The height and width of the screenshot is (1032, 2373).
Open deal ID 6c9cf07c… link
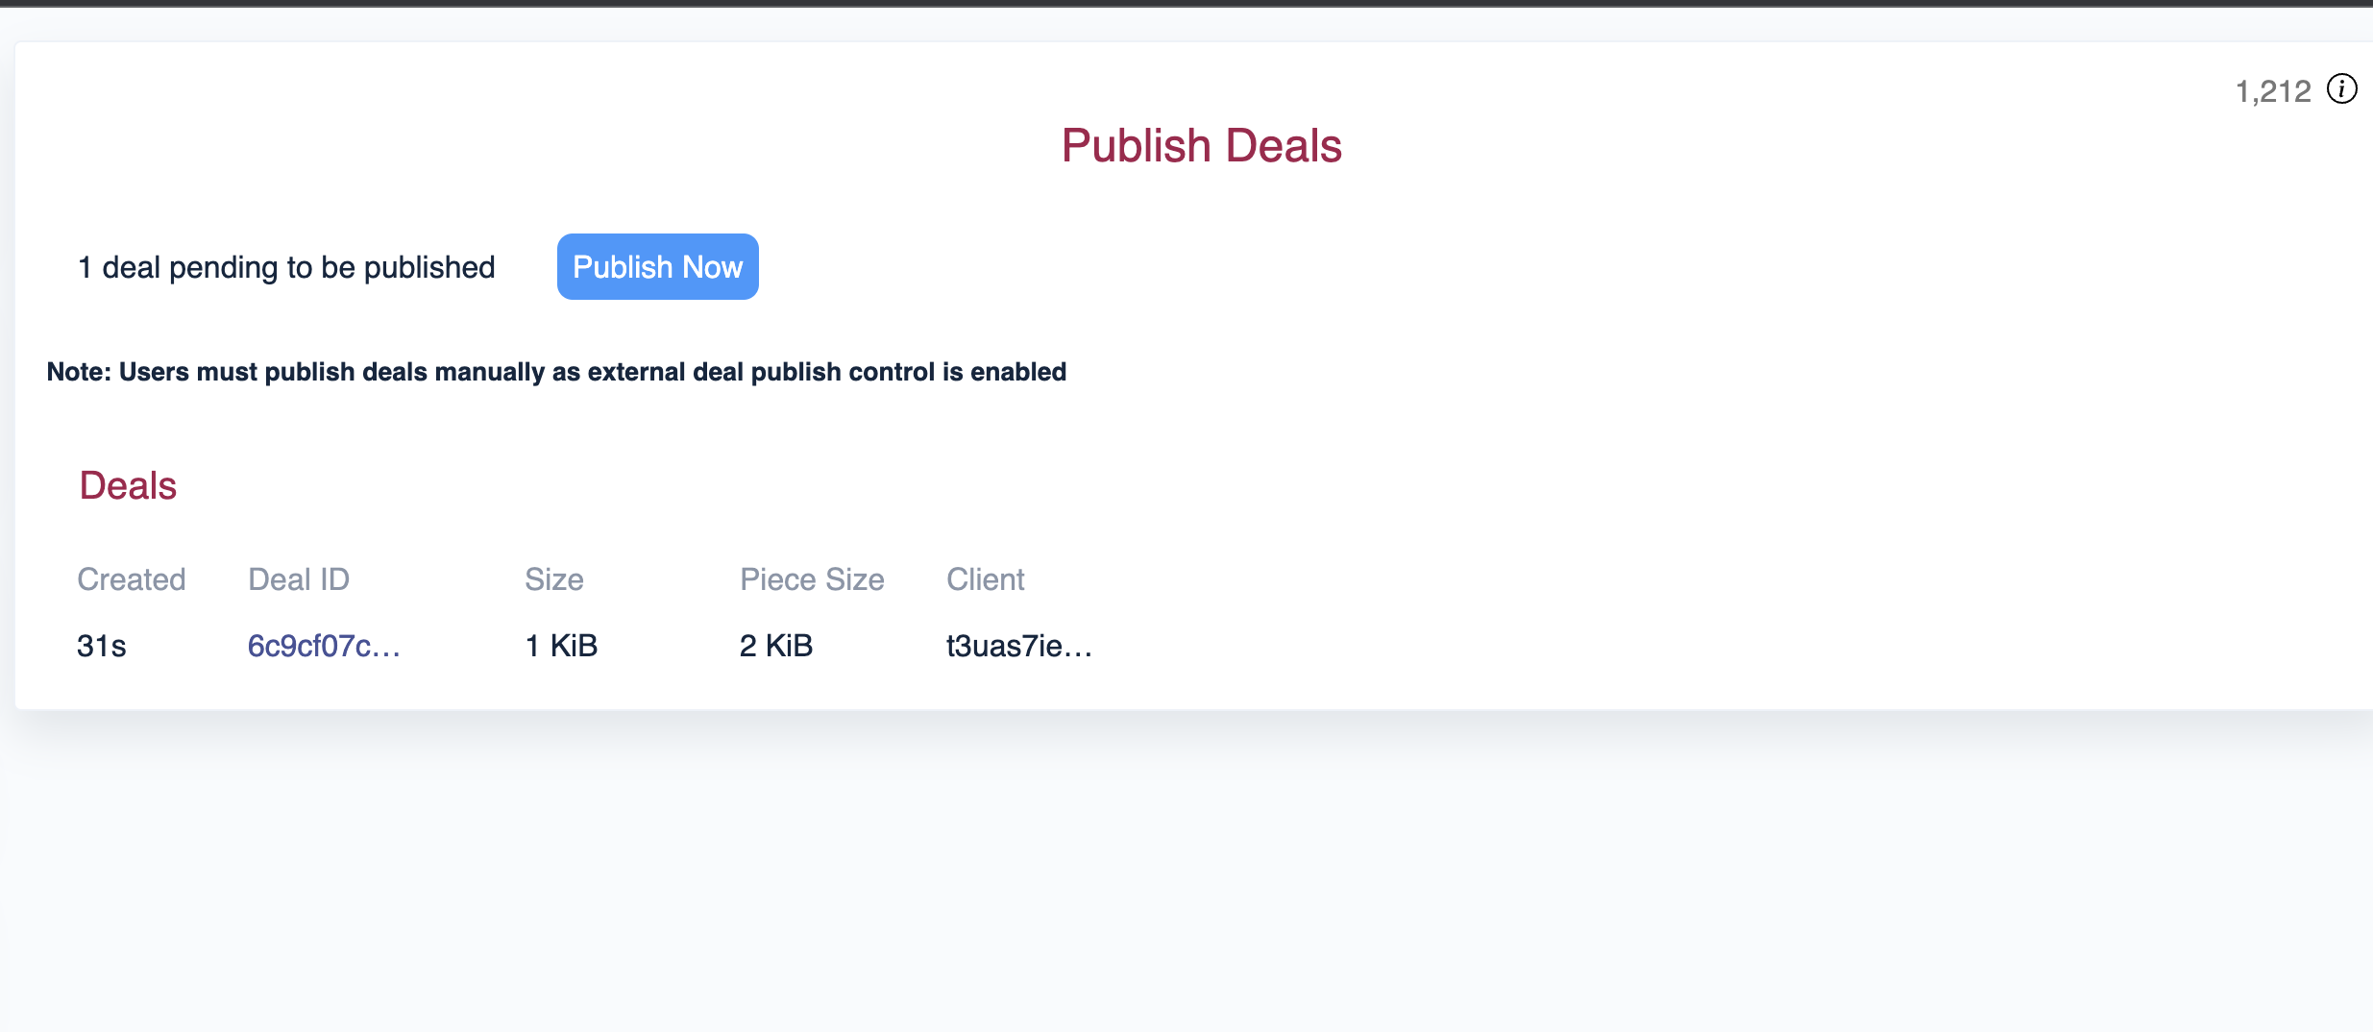pyautogui.click(x=324, y=646)
